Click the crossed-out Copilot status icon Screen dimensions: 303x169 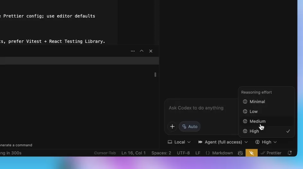click(240, 153)
